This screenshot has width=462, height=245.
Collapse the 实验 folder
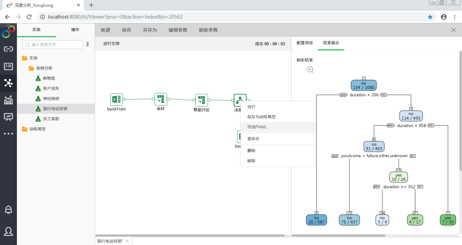25,58
